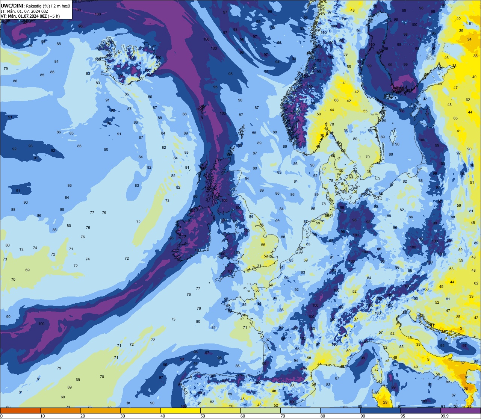The image size is (481, 419).
Task: Click the 60–70 pale green legend swatch
Action: click(x=260, y=410)
